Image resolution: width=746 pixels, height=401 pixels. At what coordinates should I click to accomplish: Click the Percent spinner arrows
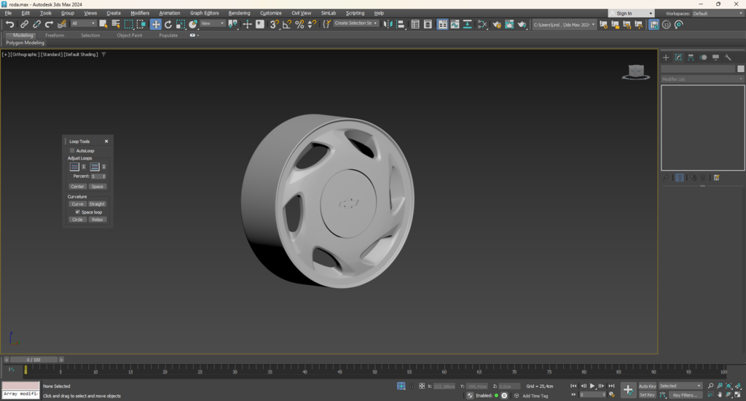coord(103,176)
